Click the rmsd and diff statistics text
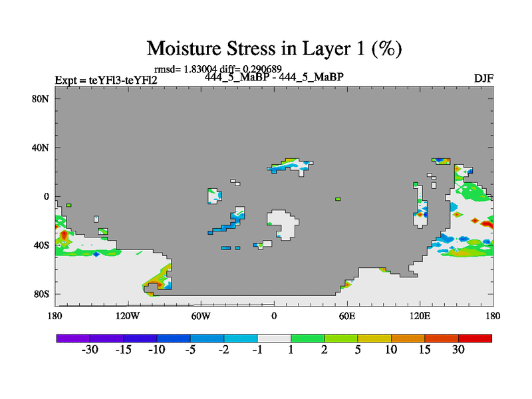Screen dimensions: 532x399 (x=217, y=68)
